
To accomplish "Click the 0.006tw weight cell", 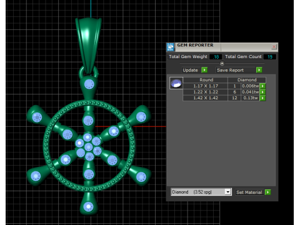I will coord(251,86).
